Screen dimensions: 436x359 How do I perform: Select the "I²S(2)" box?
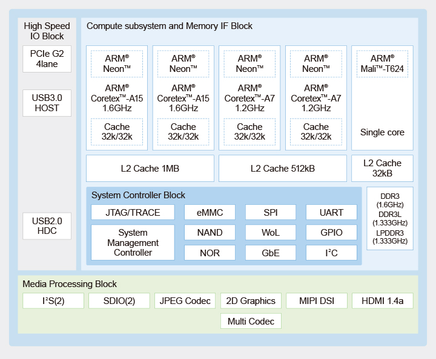(x=53, y=301)
